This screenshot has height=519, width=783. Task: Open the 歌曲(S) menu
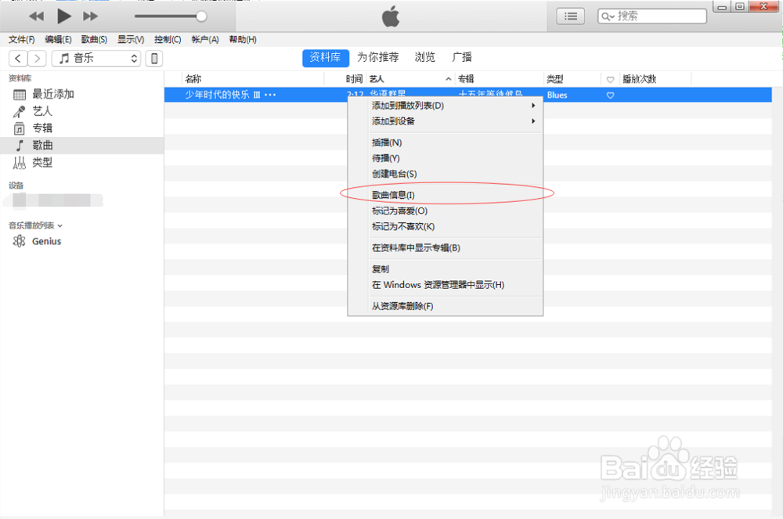click(95, 39)
